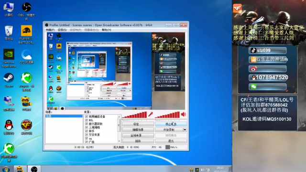The height and width of the screenshot is (172, 306).
Task: Open the 帮助(H) menu
Action: [x=106, y=30]
